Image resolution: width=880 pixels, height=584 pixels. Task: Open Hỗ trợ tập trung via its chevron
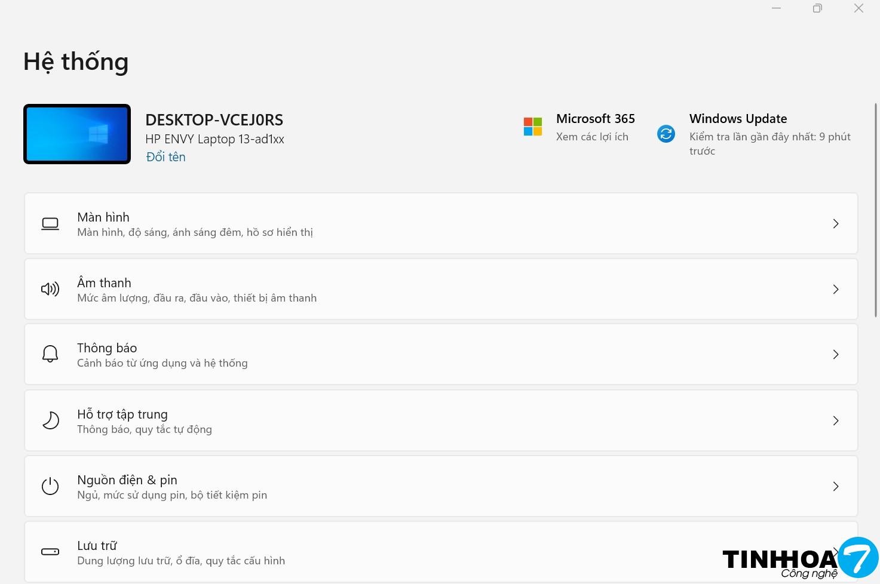click(836, 421)
